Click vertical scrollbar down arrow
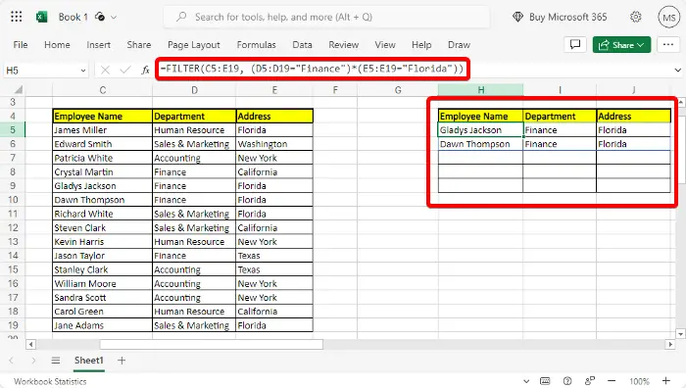 click(x=681, y=334)
